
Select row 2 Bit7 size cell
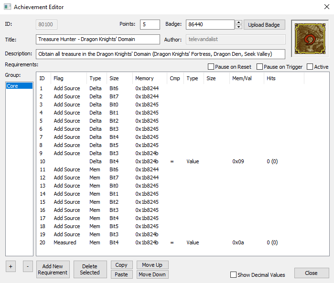click(114, 96)
